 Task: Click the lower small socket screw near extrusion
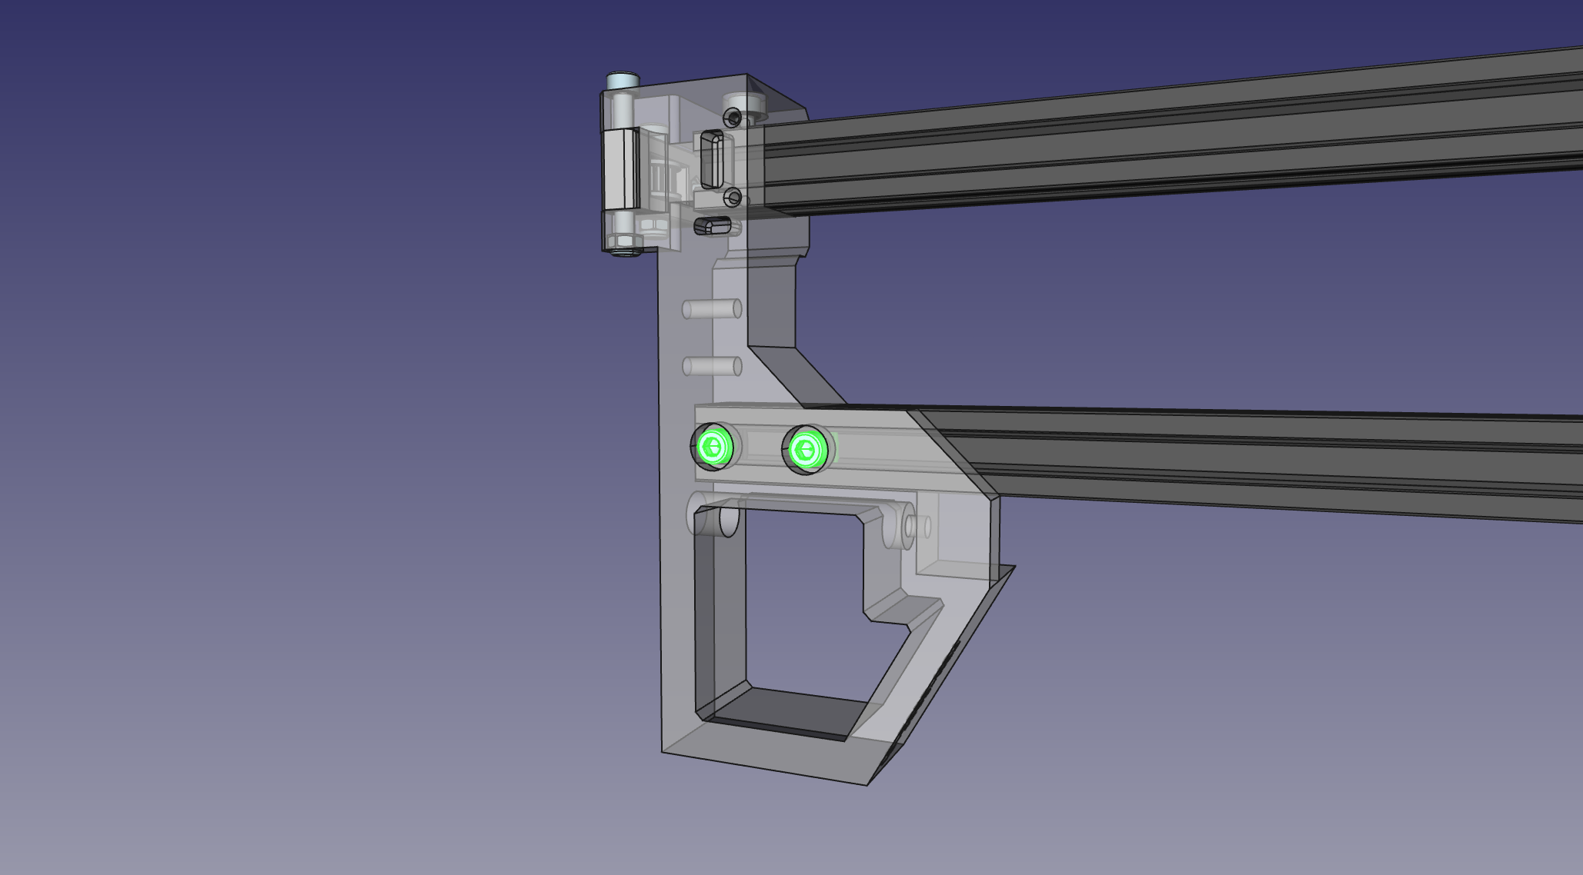[x=733, y=198]
